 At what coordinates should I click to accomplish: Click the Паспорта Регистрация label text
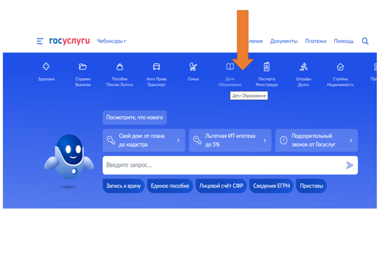point(267,82)
